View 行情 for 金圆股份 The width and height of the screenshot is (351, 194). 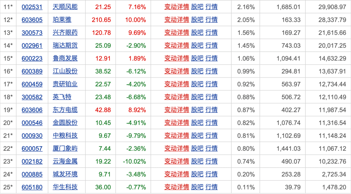coord(212,123)
